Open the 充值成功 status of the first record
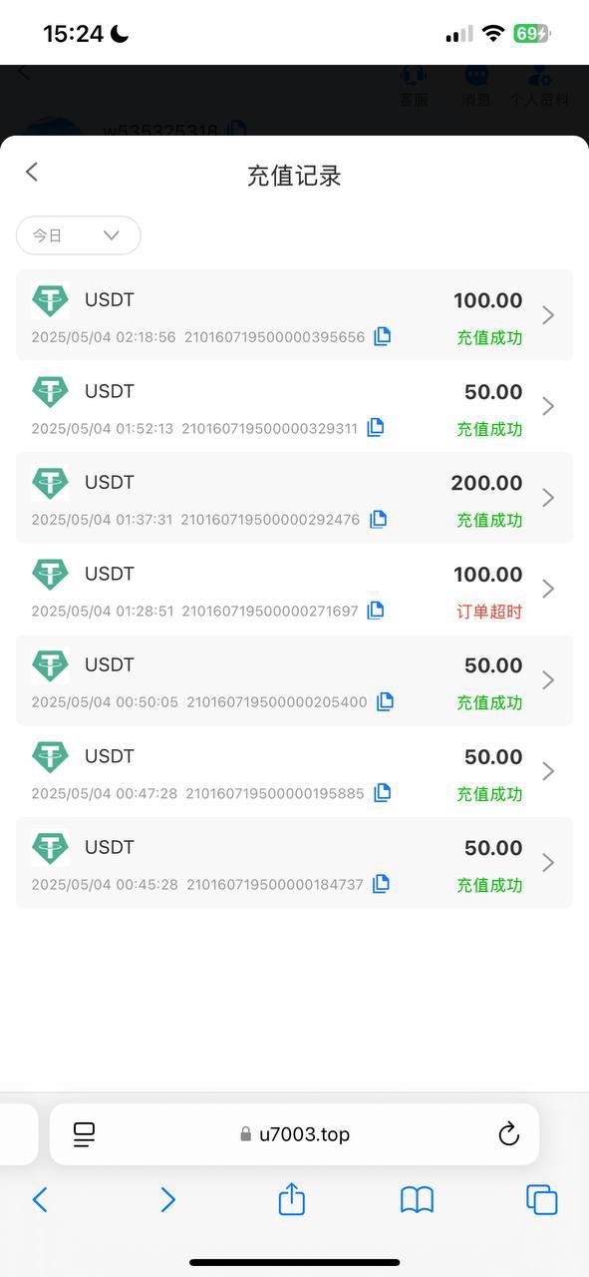589x1277 pixels. (487, 337)
